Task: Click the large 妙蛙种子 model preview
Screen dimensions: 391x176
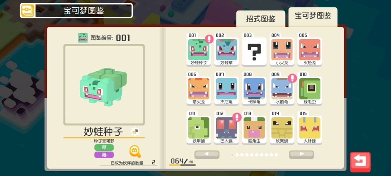Action: 104,85
